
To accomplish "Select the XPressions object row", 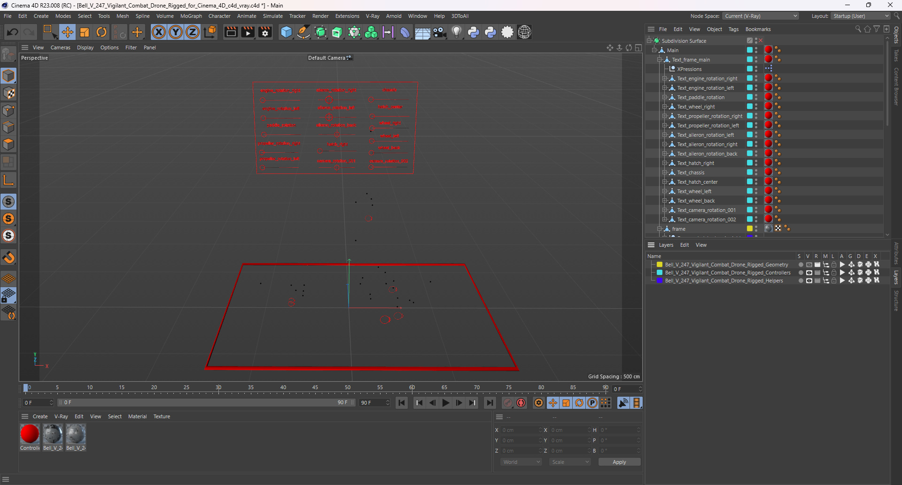I will pos(689,69).
